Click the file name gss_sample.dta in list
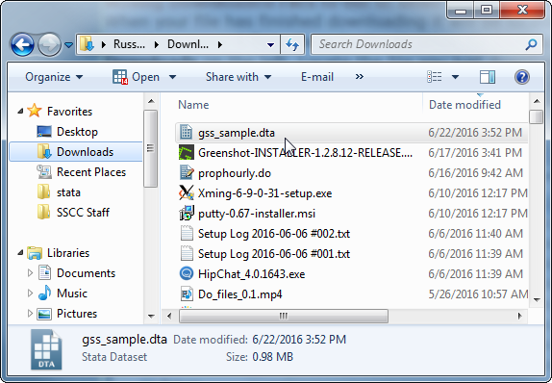 [237, 133]
